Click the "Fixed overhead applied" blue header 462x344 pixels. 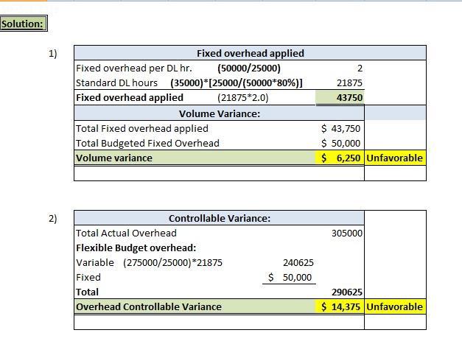click(x=250, y=53)
